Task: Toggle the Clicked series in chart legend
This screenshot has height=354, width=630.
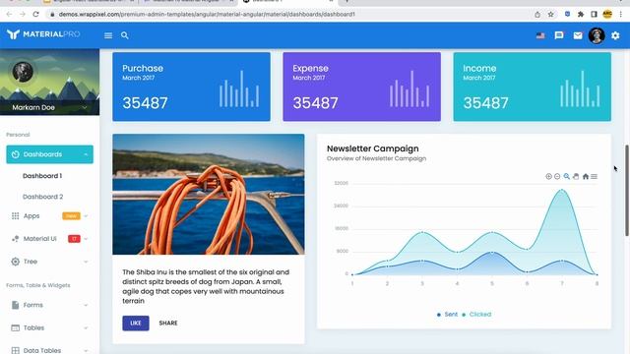Action: click(476, 315)
